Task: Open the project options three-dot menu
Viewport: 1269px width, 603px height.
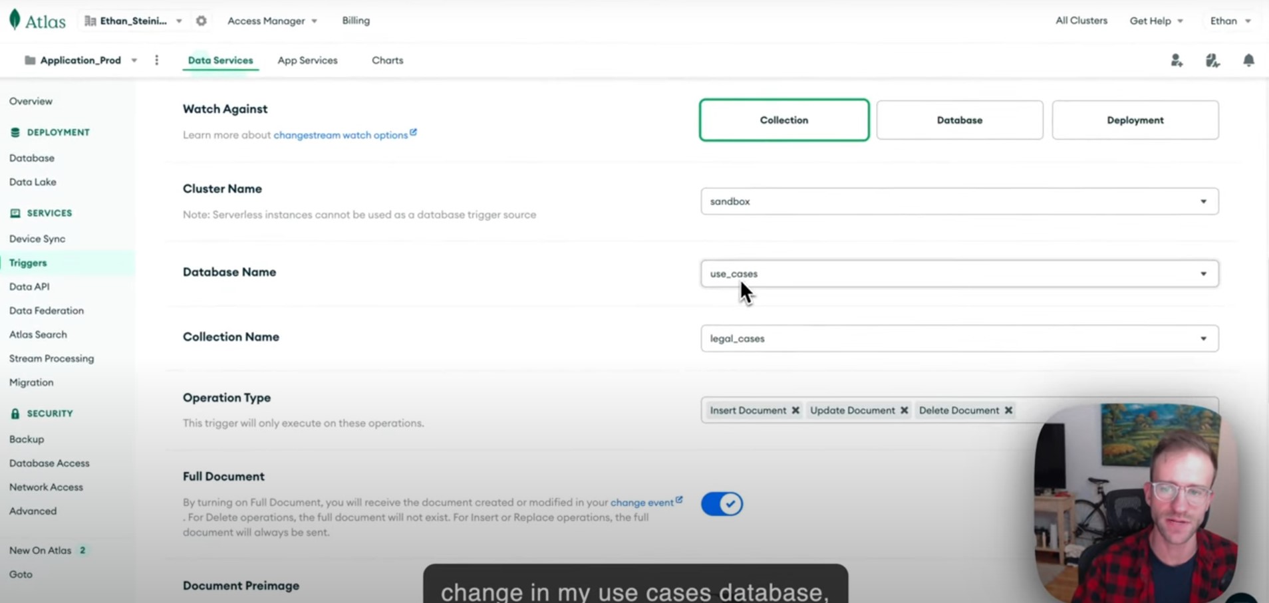Action: 157,60
